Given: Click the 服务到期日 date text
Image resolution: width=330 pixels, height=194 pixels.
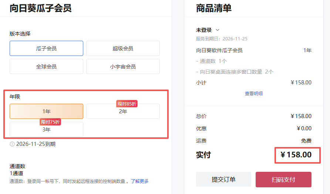Looking at the screenshot, I should click(222, 39).
